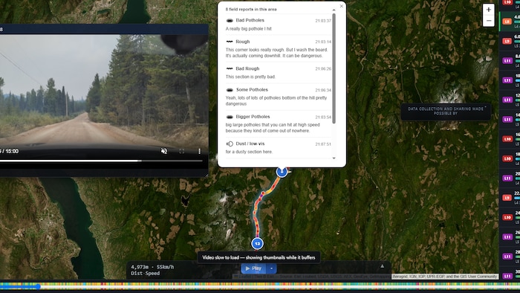Select the Dust / low-vis heading
The width and height of the screenshot is (520, 293).
click(x=250, y=144)
